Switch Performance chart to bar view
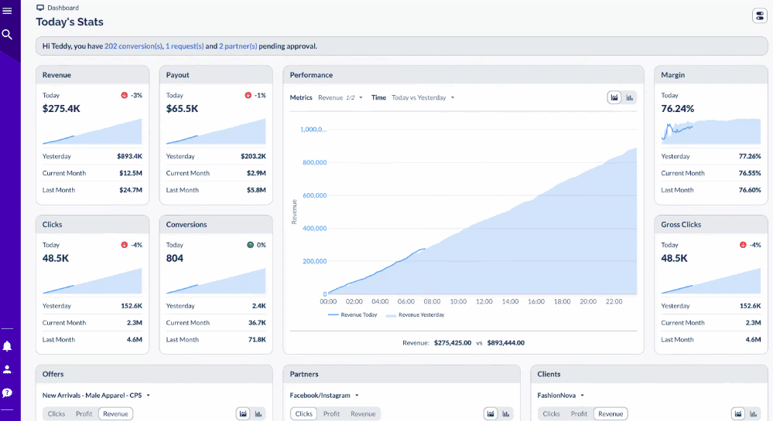Image resolution: width=773 pixels, height=421 pixels. click(630, 97)
